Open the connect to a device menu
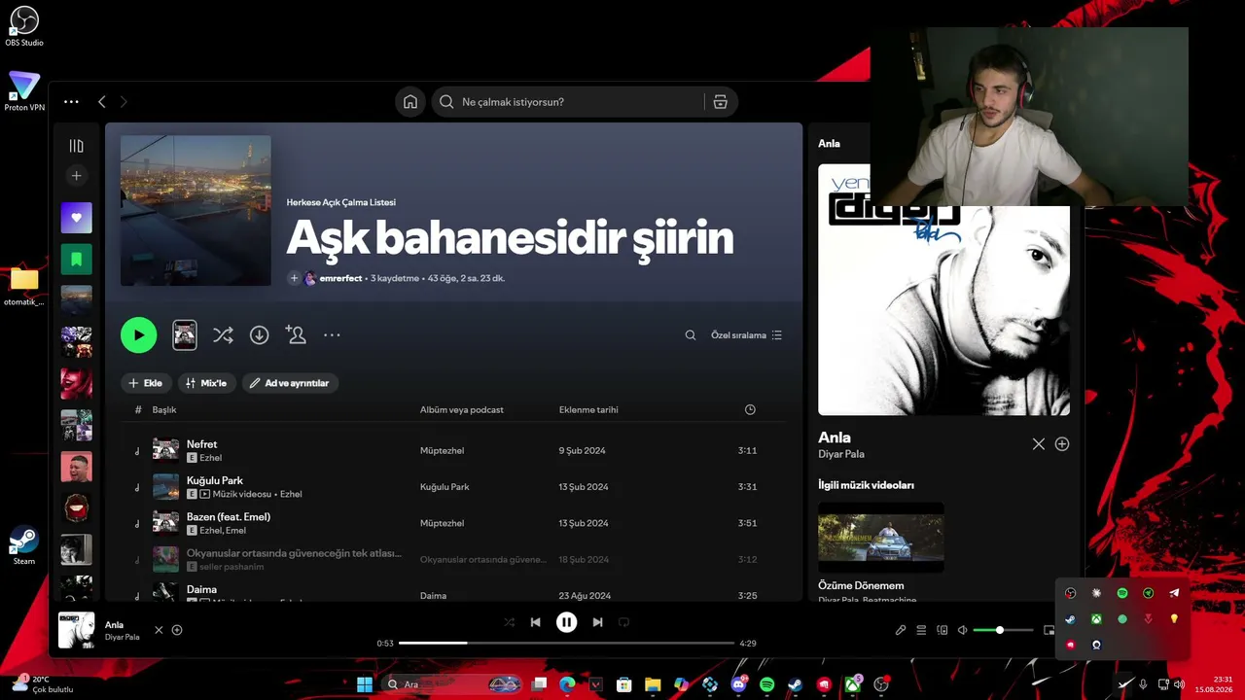This screenshot has height=700, width=1245. coord(942,630)
